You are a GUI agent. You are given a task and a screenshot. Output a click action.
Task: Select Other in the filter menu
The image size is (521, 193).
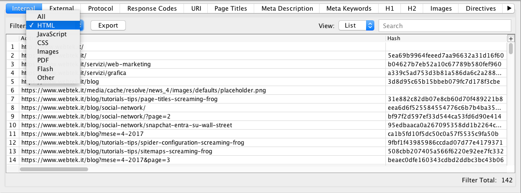(x=53, y=77)
